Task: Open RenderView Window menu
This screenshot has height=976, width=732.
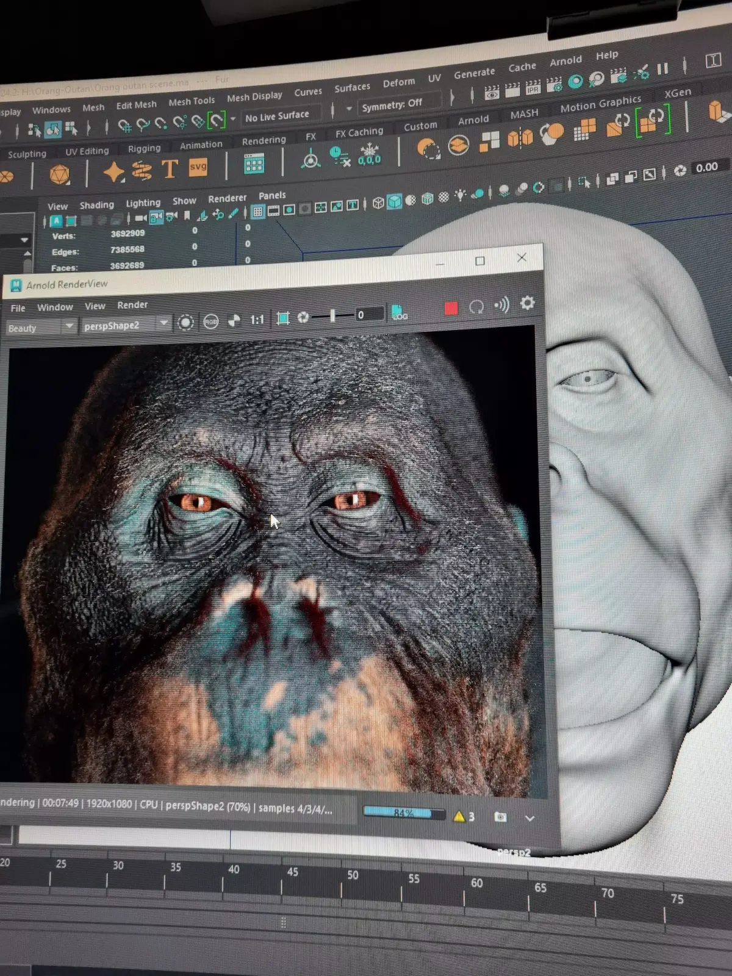Action: click(55, 307)
